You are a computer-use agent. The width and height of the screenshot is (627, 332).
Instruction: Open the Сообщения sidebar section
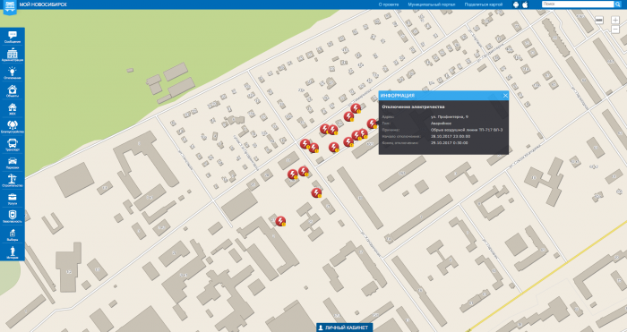pos(13,37)
